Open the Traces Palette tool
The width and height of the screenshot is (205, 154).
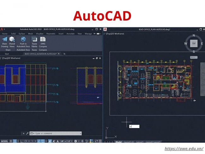[34, 39]
